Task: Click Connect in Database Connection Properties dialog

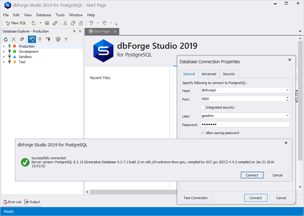Action: [256, 198]
